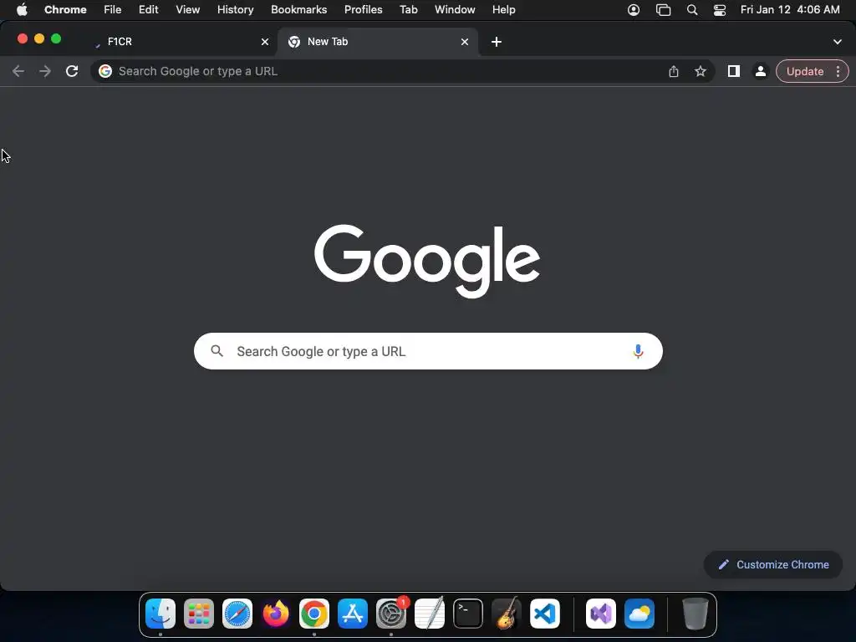Click the magnifier icon in search box

coord(217,351)
